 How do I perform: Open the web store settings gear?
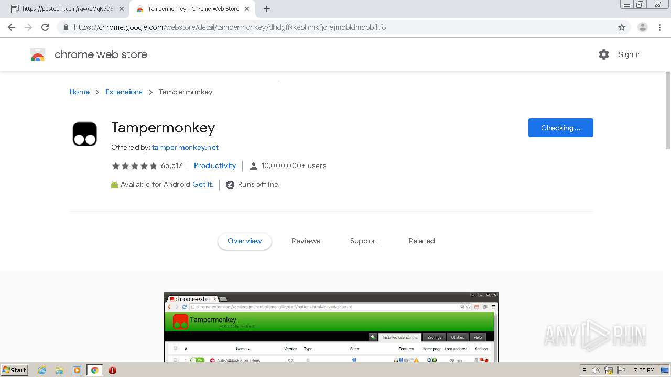point(604,54)
